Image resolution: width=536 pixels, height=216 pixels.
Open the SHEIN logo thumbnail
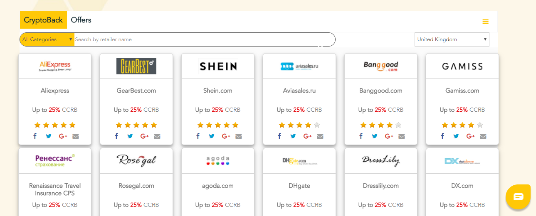218,66
